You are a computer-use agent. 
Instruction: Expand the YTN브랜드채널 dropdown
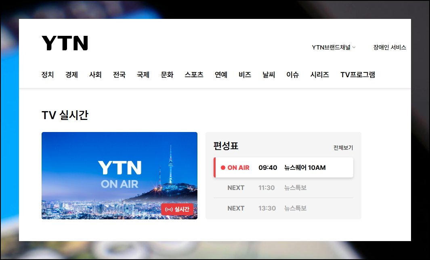334,47
